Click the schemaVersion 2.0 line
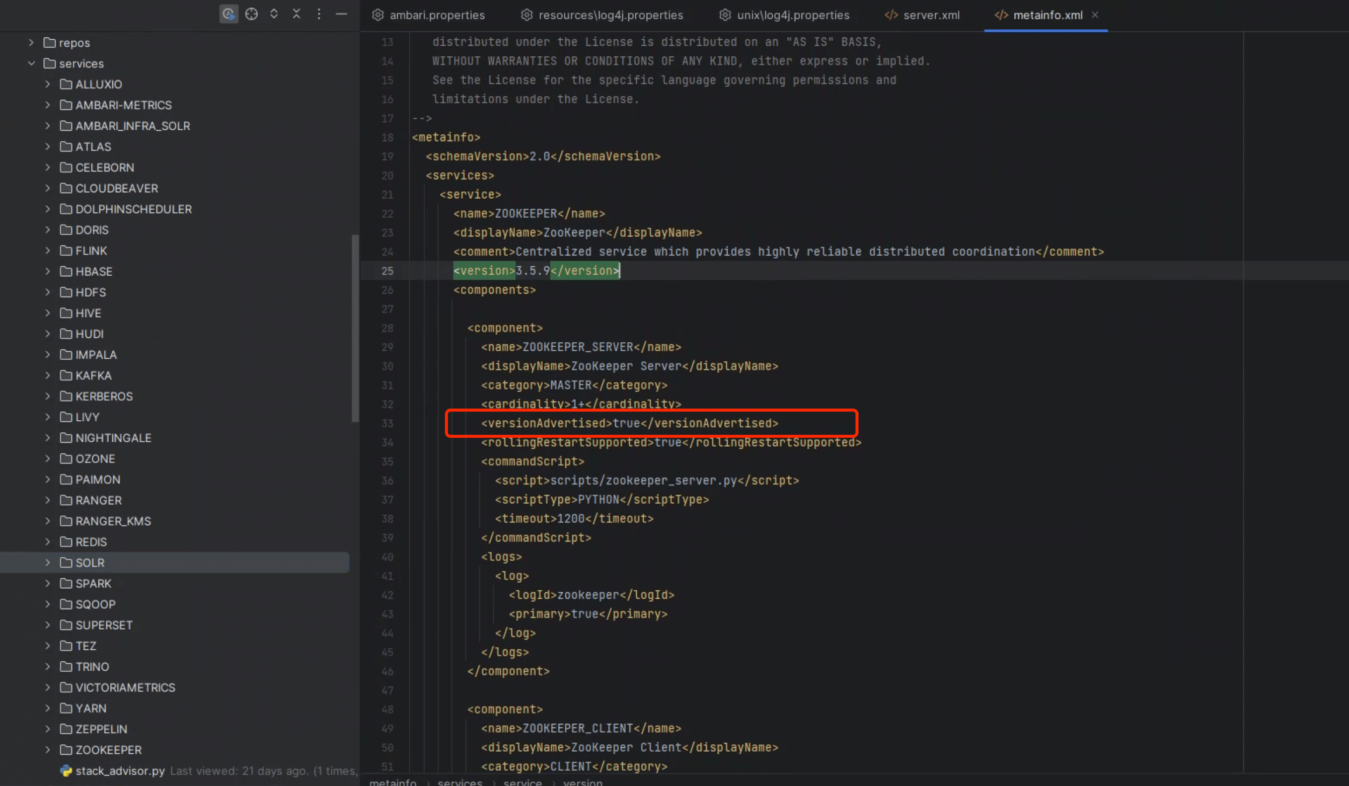 pos(543,157)
